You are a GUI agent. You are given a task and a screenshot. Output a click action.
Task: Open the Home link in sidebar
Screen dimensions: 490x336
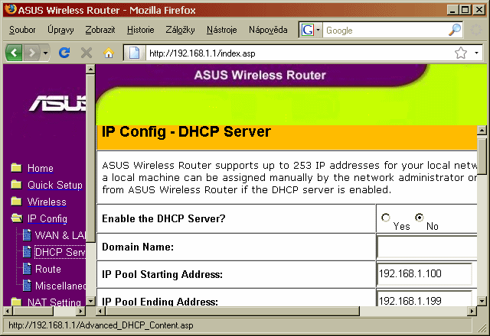(41, 168)
